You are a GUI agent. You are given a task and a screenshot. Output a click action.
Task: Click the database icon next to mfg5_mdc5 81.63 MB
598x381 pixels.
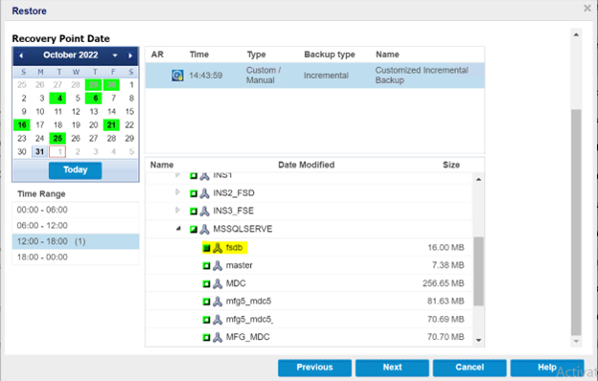click(218, 302)
